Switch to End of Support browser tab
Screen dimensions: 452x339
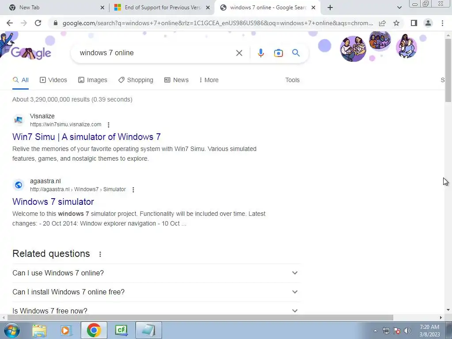[162, 8]
